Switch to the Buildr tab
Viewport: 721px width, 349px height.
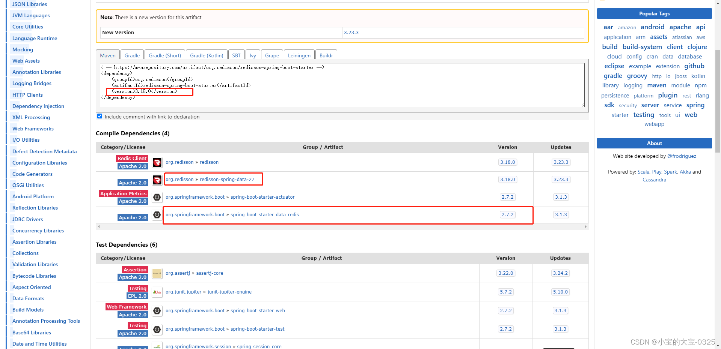(x=326, y=55)
